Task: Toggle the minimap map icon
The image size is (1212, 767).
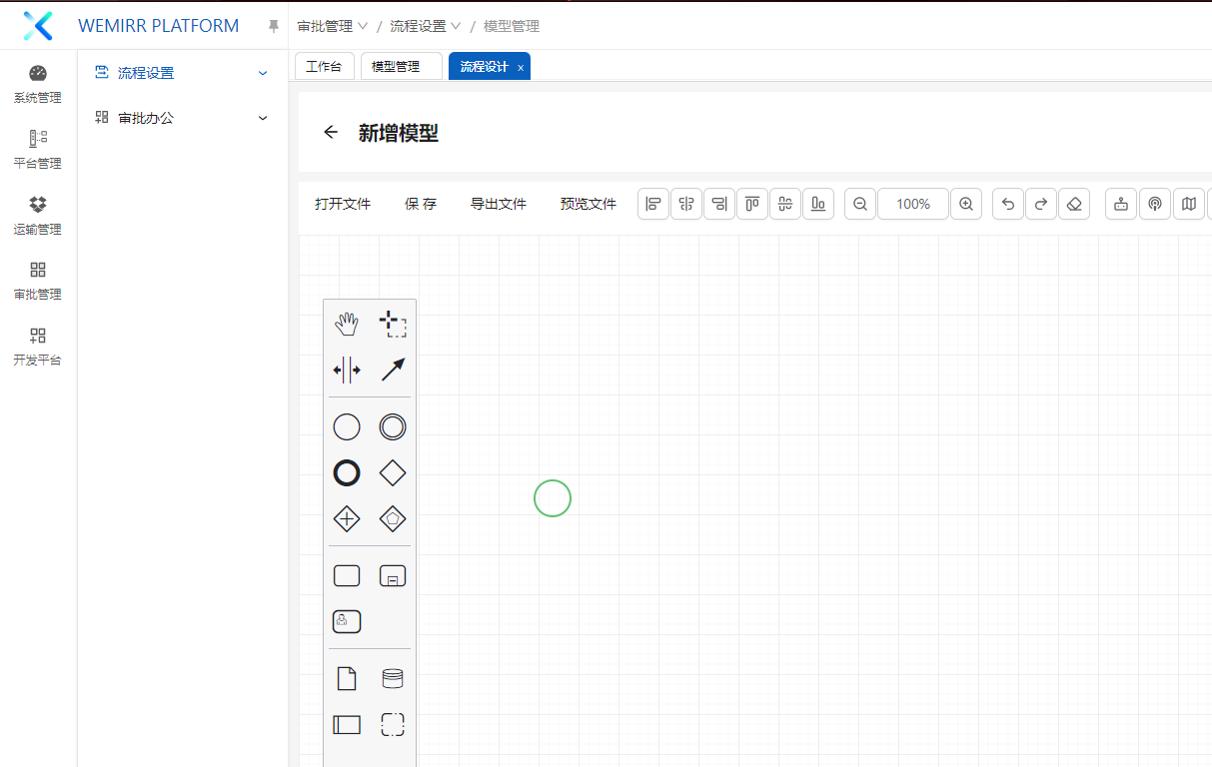Action: coord(1189,204)
